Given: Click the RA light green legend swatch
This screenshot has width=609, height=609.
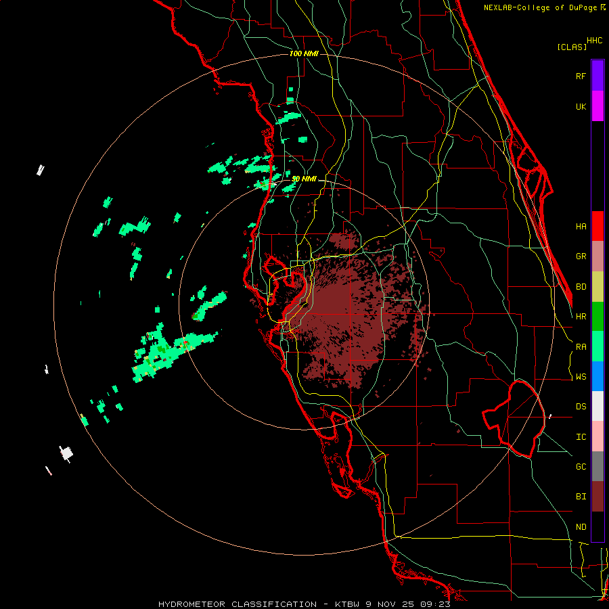Looking at the screenshot, I should click(597, 346).
